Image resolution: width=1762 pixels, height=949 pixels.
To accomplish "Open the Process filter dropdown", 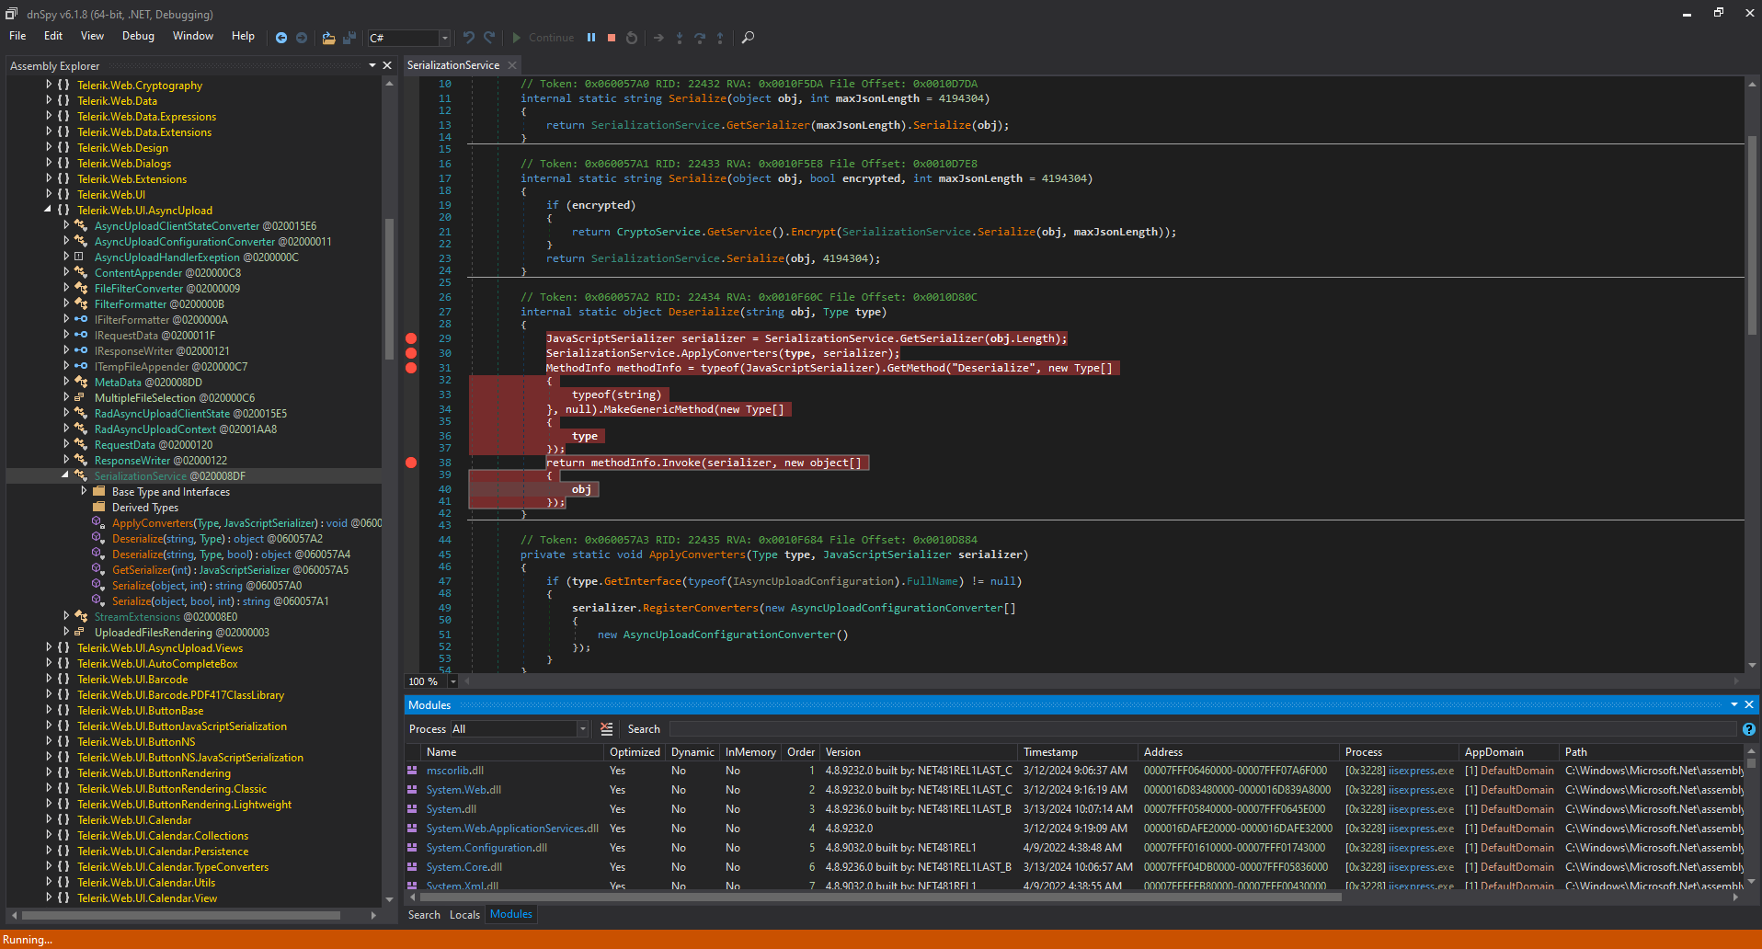I will [582, 729].
